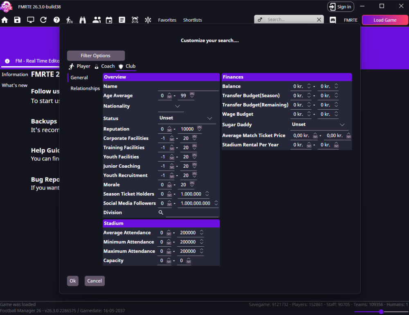Adjust Balance minimum stepper arrows
Viewport: 409px width, 315px height.
[309, 86]
